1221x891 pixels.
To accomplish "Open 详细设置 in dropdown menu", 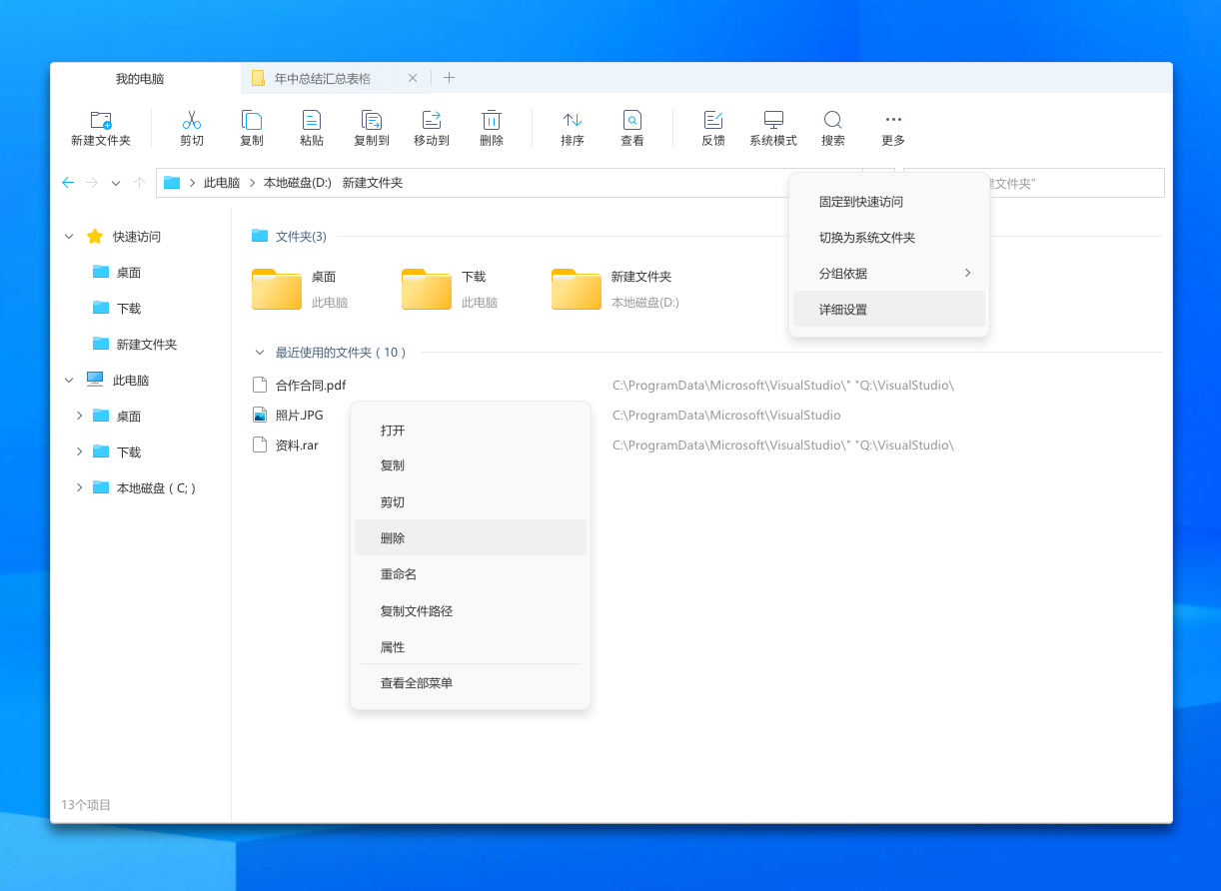I will pos(889,309).
